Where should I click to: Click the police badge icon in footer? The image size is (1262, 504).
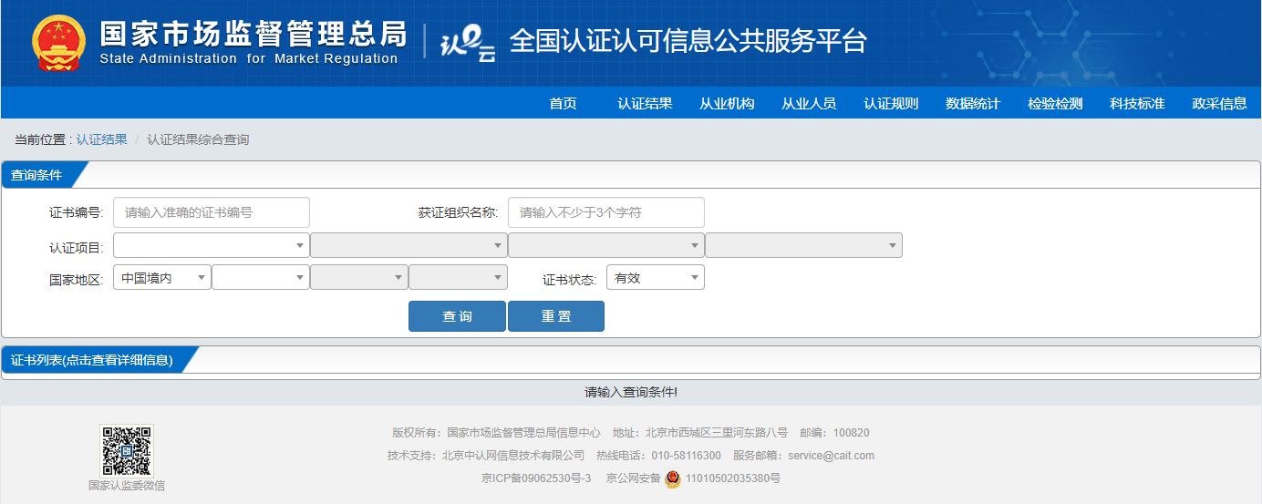coord(673,478)
